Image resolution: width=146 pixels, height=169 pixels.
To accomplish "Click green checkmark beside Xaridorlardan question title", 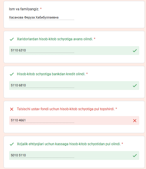I will [12, 39].
